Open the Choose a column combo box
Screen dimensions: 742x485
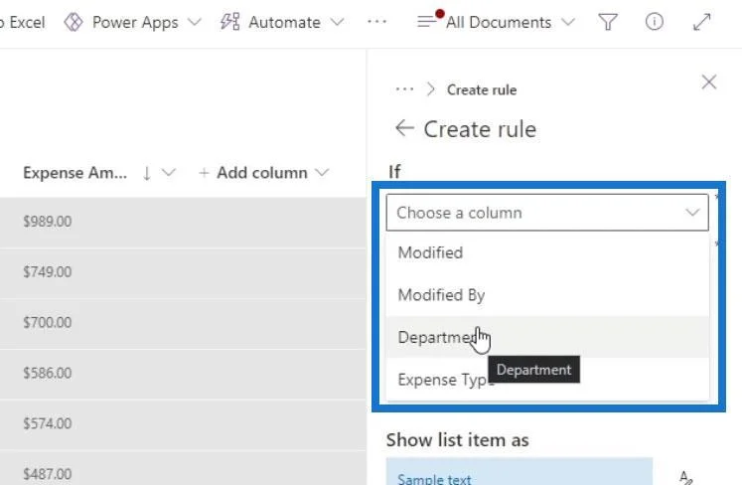pos(547,213)
